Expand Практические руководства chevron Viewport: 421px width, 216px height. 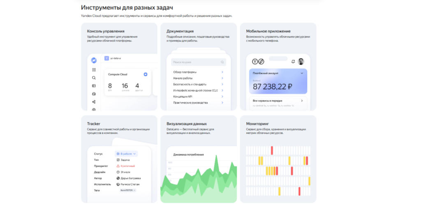point(222,103)
